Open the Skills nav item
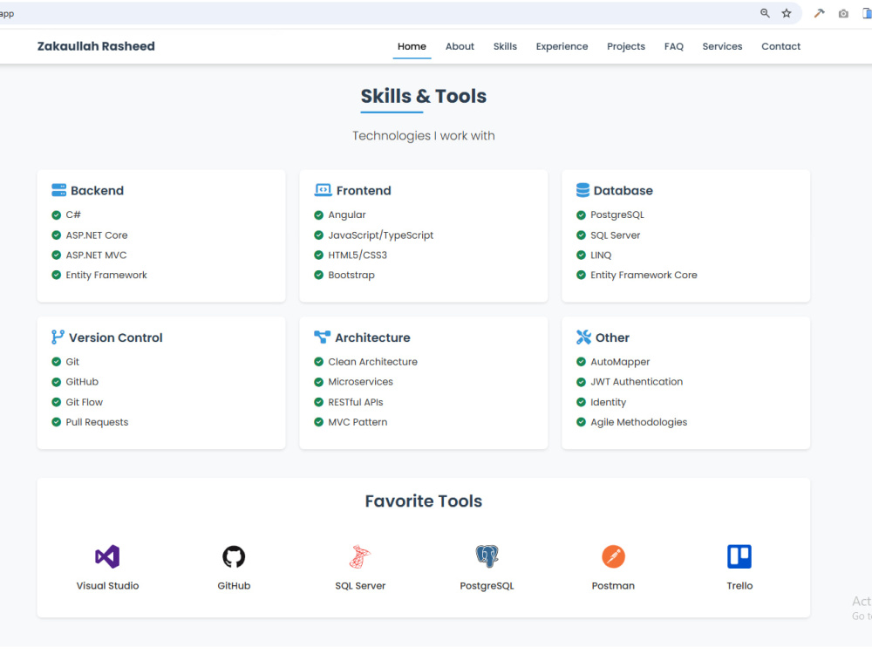The width and height of the screenshot is (872, 654). [x=505, y=47]
